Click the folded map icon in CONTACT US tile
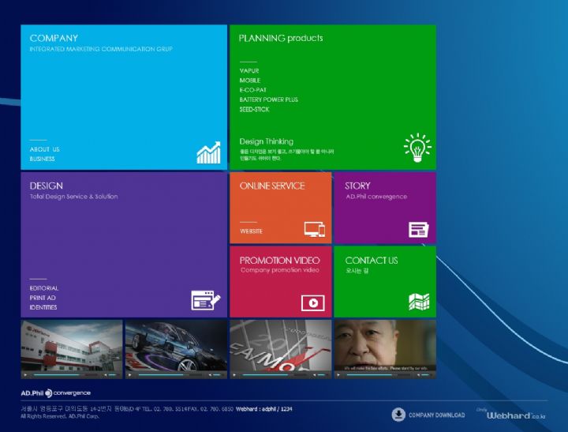Viewport: 568px width, 432px height. pos(419,302)
